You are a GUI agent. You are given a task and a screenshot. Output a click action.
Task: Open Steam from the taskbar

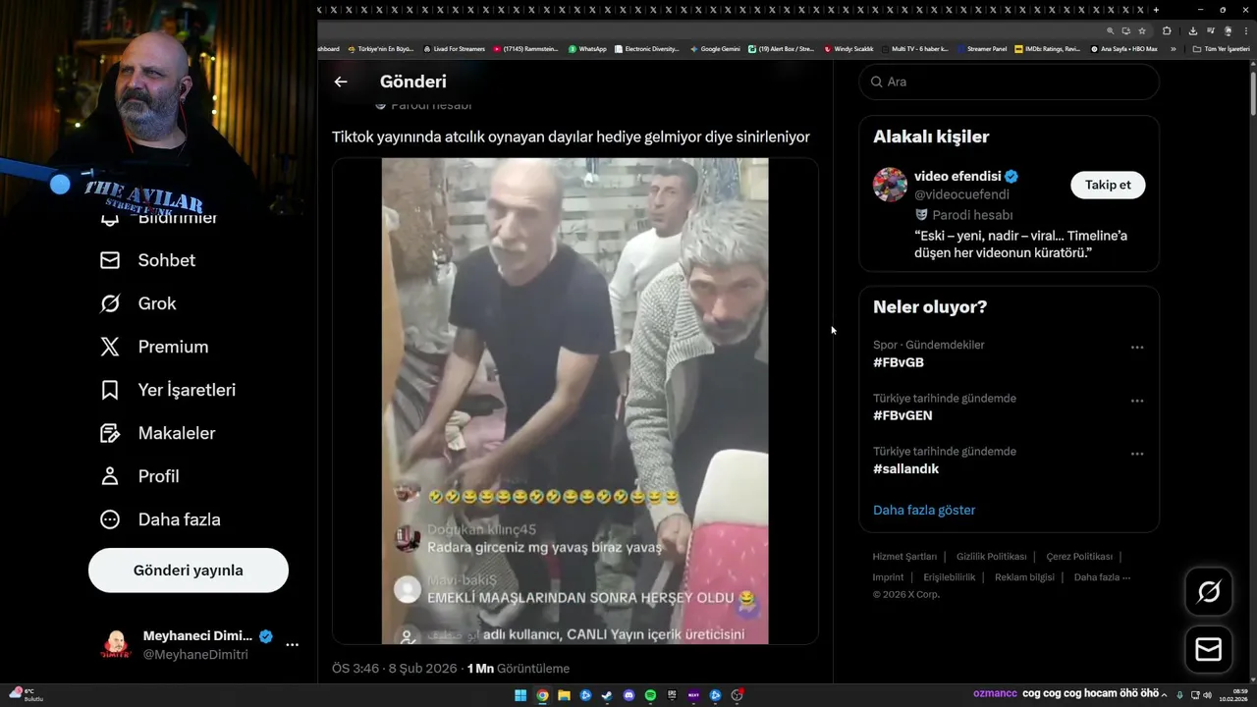tap(607, 695)
